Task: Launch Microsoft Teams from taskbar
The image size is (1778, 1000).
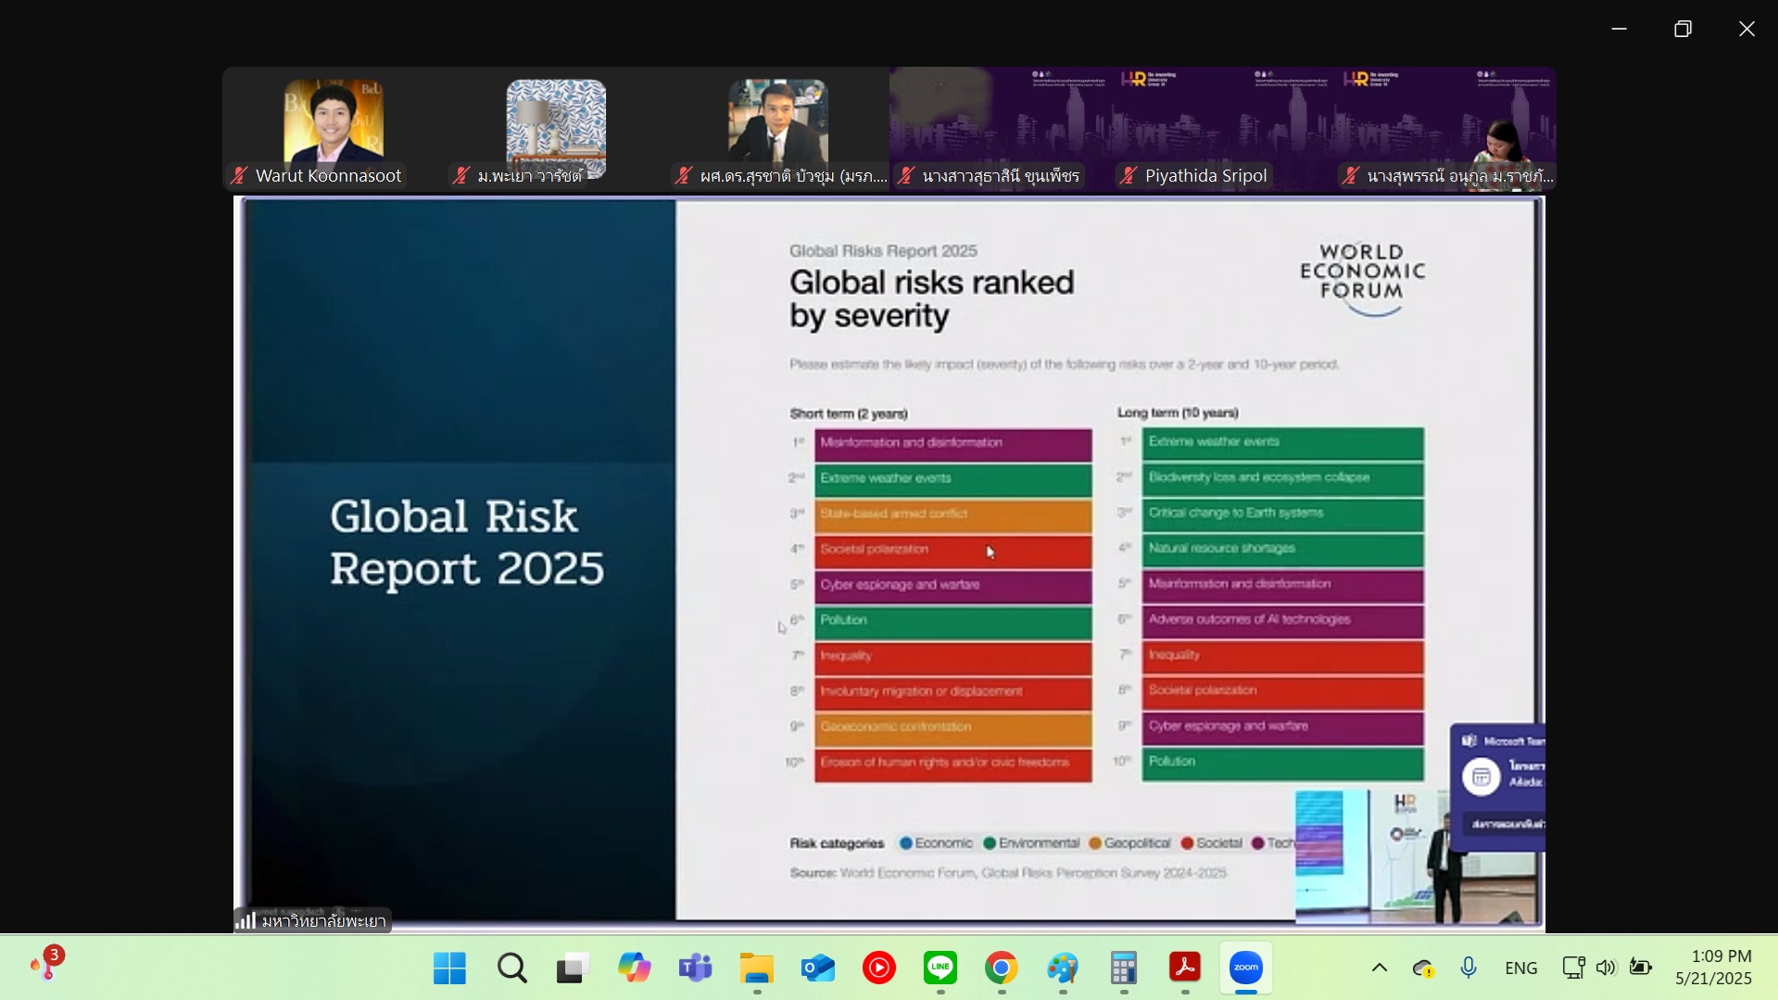Action: (x=695, y=968)
